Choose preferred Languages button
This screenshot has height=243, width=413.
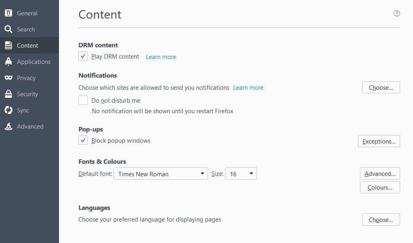pos(381,220)
